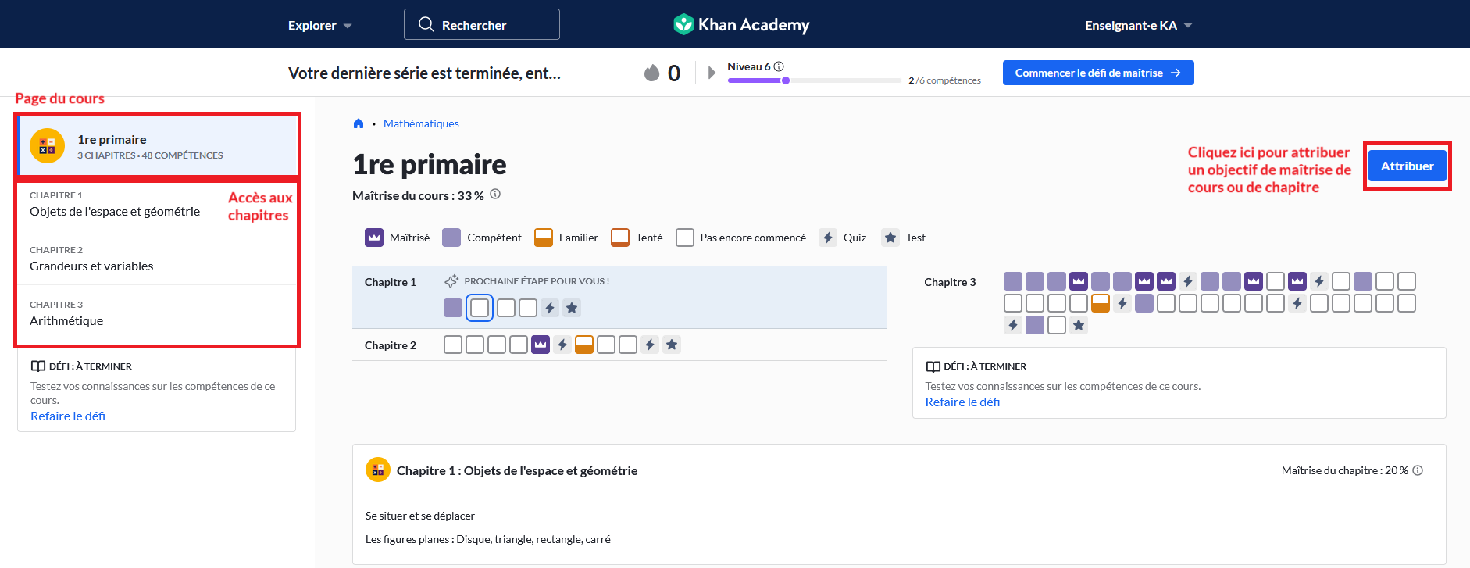
Task: Open Se situer et se déplacer lesson
Action: tap(420, 516)
